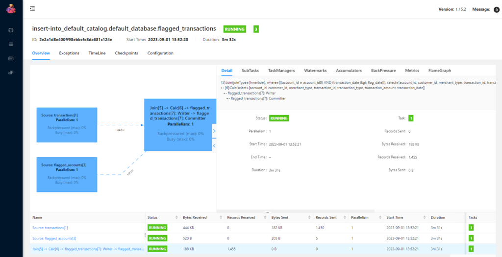Image resolution: width=502 pixels, height=257 pixels.
Task: Expand detail panel with right chevron
Action: (214, 131)
